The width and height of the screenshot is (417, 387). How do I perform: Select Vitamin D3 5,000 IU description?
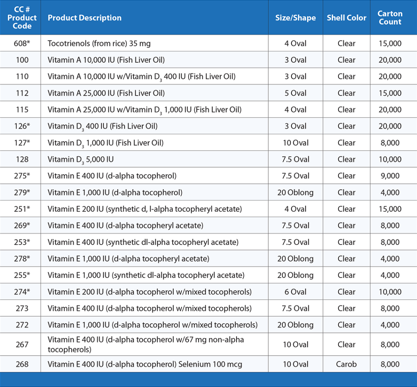[x=81, y=160]
